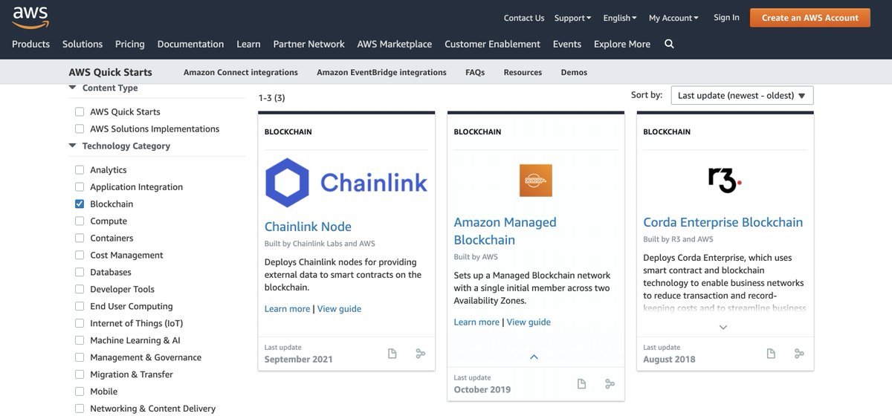This screenshot has height=416, width=892.
Task: Tick the Containers checkbox
Action: point(80,238)
